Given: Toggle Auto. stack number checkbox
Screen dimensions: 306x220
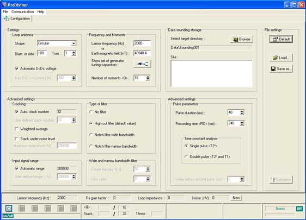Looking at the screenshot, I should click(x=16, y=111).
